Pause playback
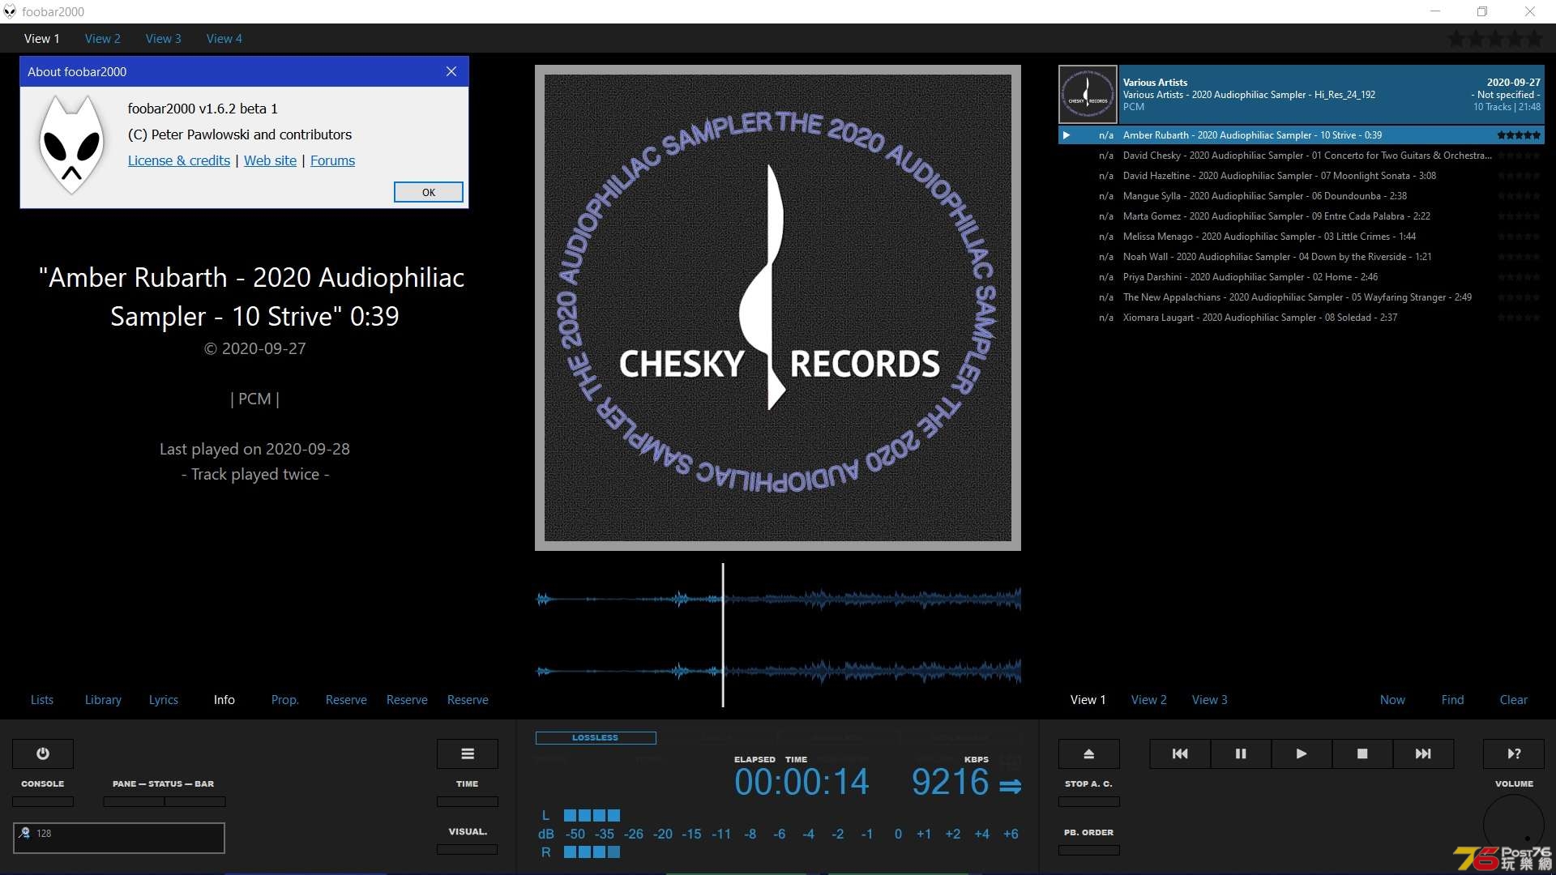 (1241, 753)
